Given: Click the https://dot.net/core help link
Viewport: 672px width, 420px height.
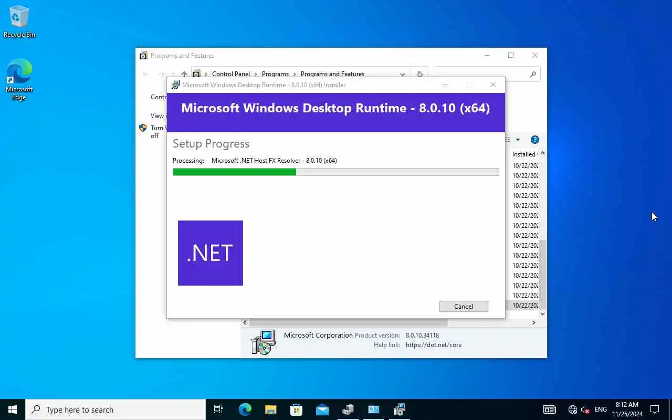Looking at the screenshot, I should [434, 345].
